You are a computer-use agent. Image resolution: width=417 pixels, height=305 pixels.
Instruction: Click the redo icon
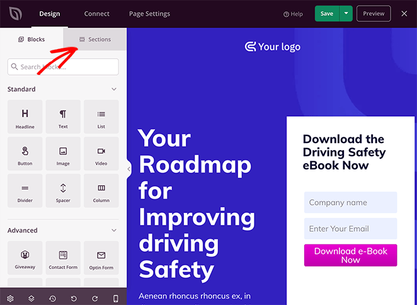point(94,298)
